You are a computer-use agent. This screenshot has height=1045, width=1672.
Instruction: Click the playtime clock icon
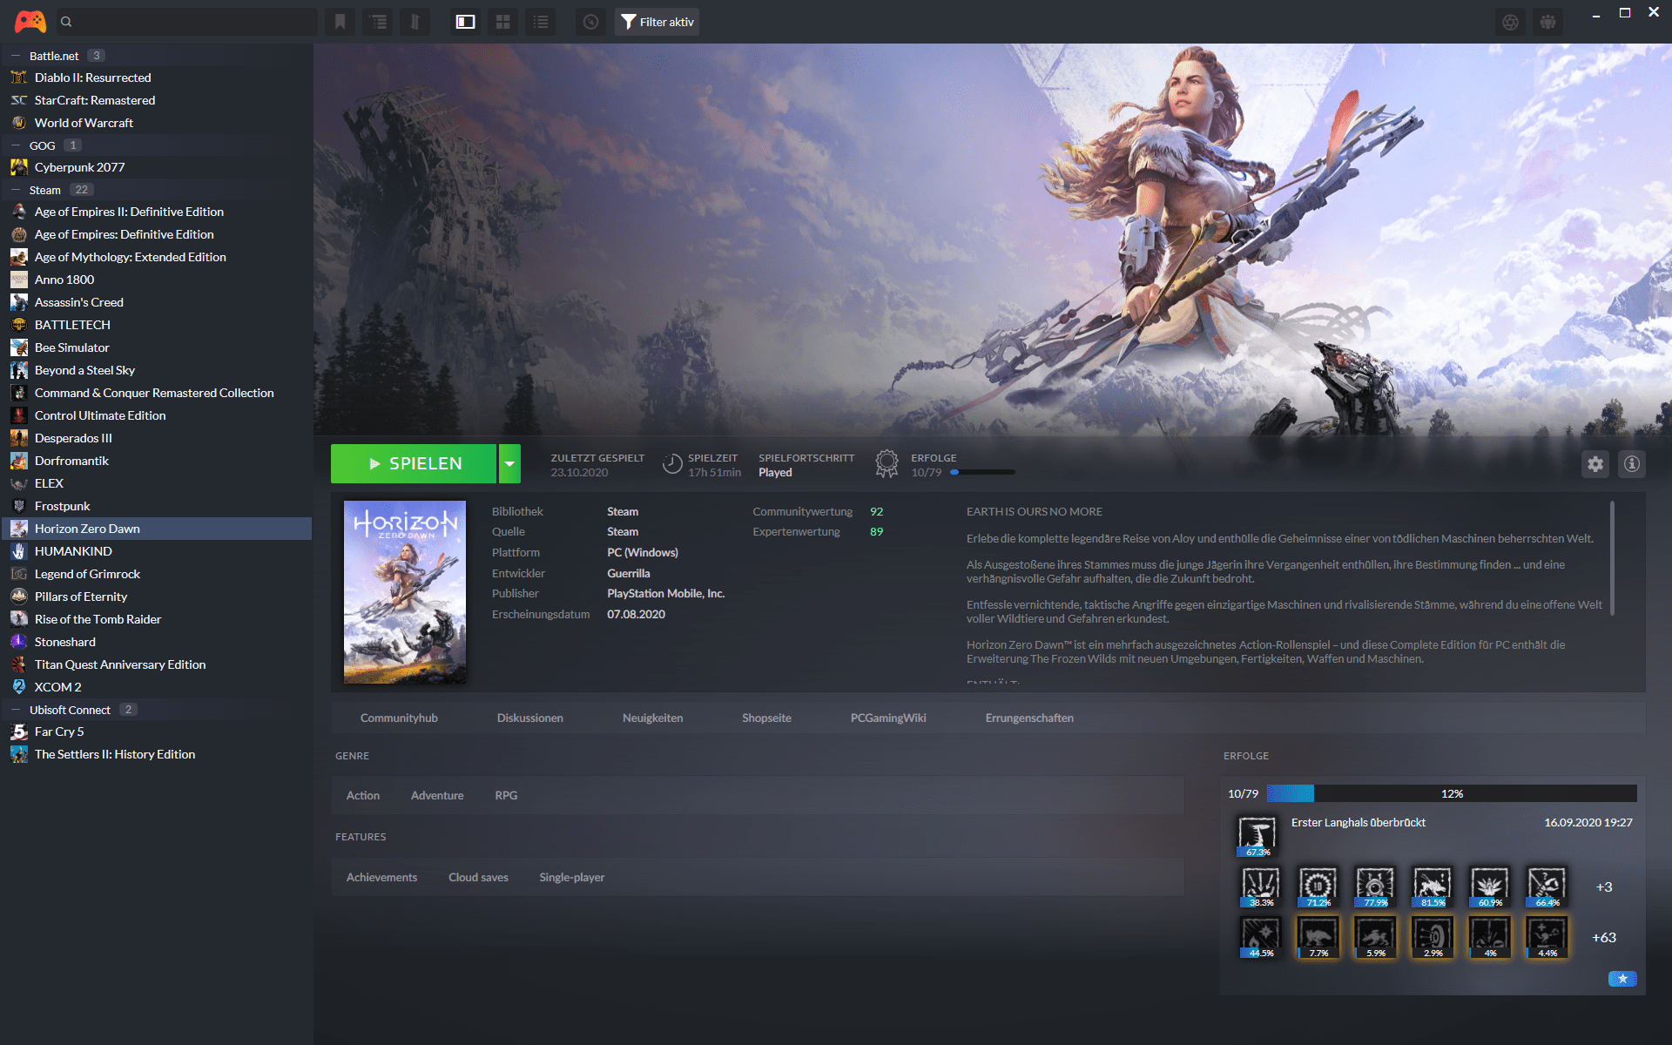(672, 464)
